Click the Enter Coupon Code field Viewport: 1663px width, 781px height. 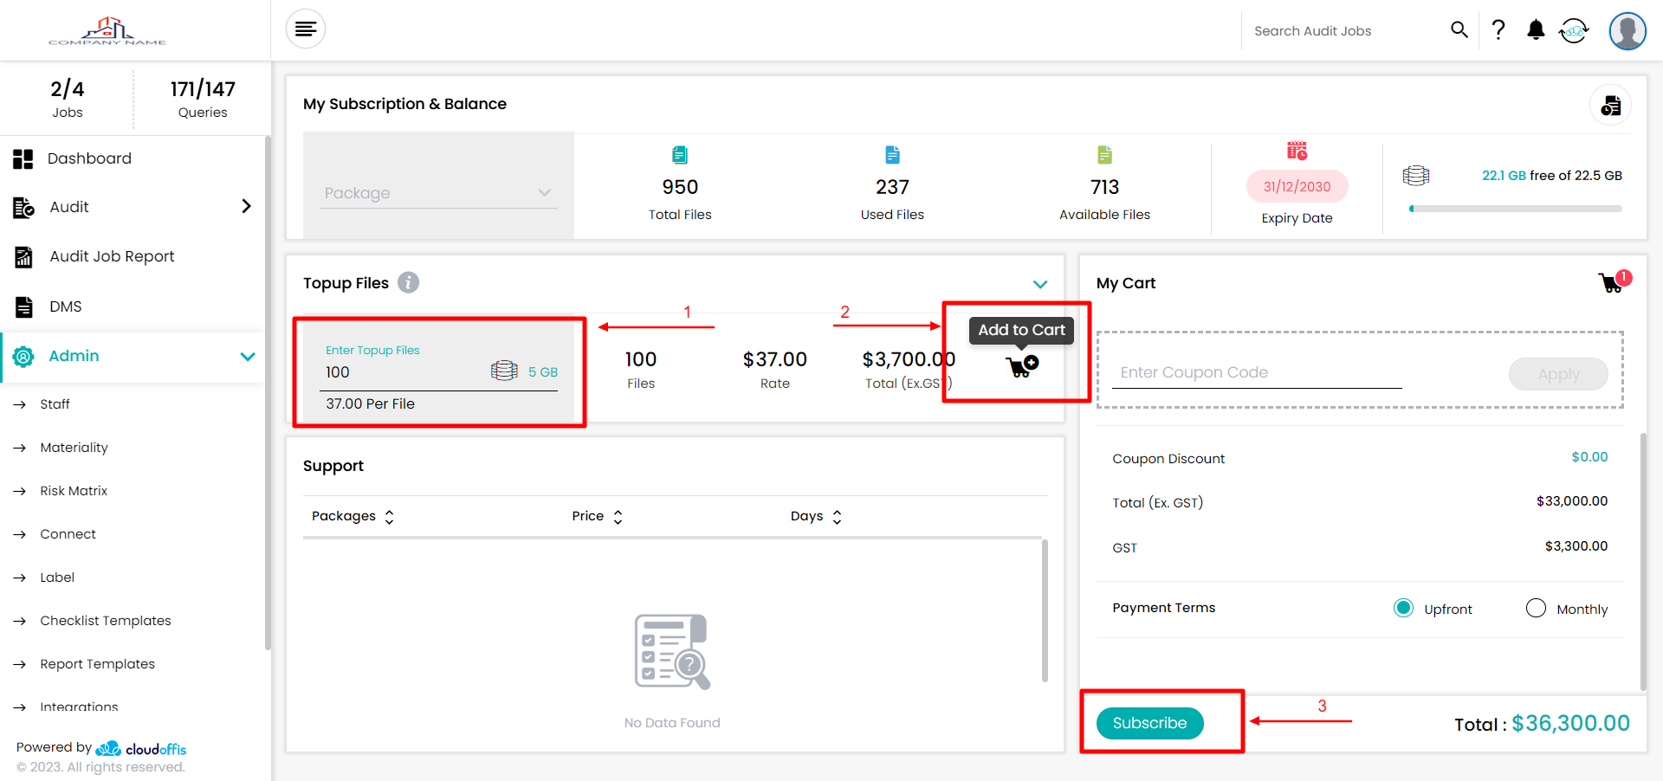point(1257,372)
